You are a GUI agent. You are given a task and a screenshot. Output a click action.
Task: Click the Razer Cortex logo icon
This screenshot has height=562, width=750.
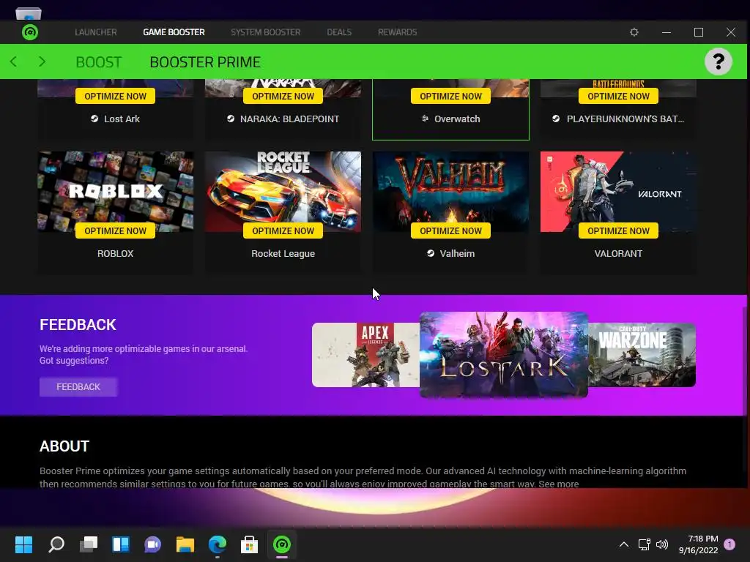(30, 32)
